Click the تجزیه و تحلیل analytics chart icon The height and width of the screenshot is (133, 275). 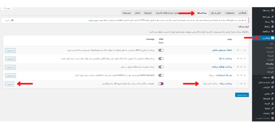pos(272,82)
